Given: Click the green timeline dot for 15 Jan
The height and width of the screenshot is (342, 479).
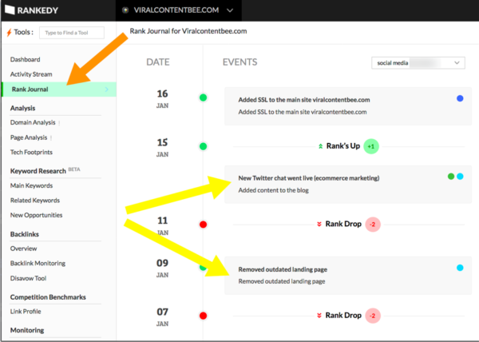Looking at the screenshot, I should pos(203,146).
